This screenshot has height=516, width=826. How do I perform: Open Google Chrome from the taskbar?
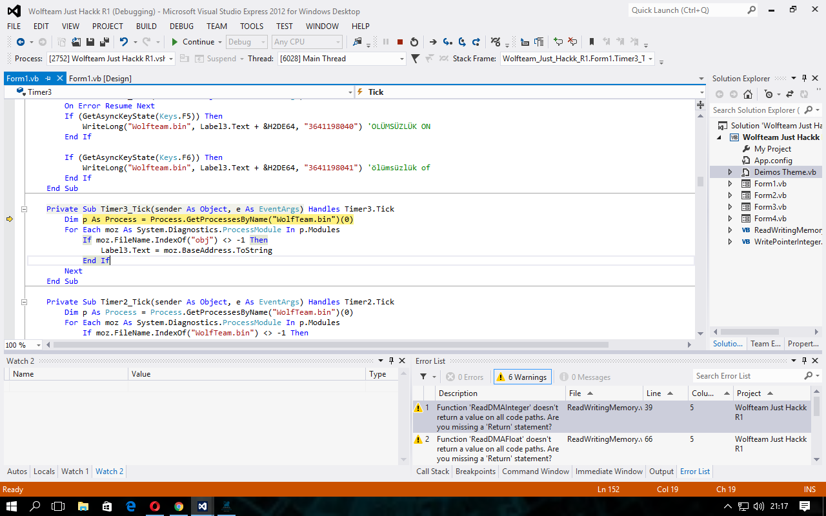coord(179,506)
